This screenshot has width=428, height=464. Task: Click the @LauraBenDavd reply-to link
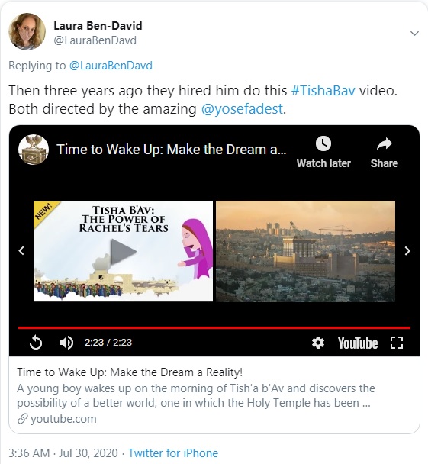pos(111,66)
